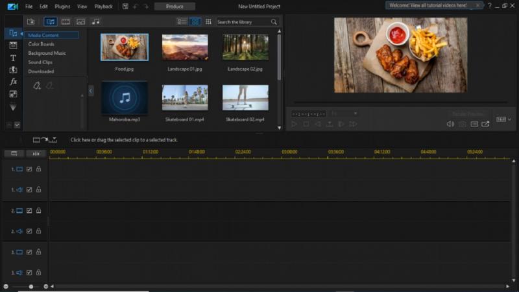
Task: Click the timeline zoom slider handle
Action: (31, 286)
